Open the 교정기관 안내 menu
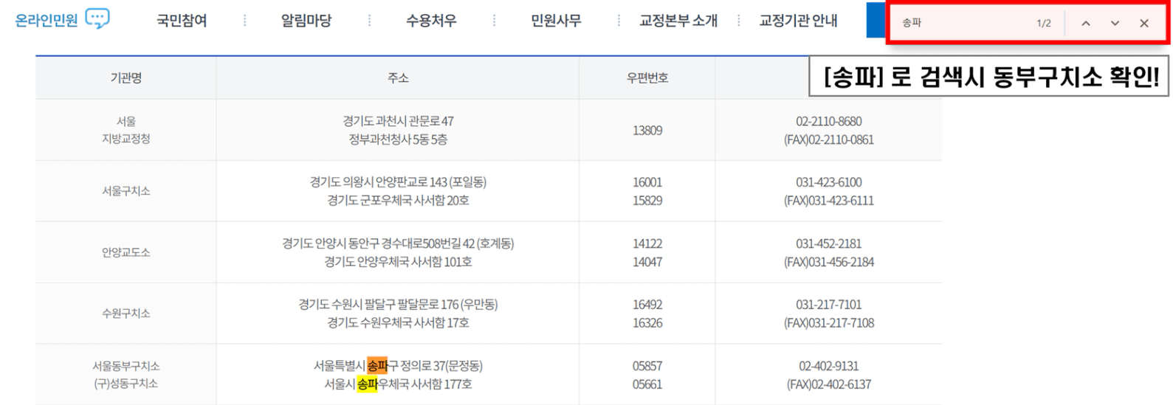 pos(798,21)
